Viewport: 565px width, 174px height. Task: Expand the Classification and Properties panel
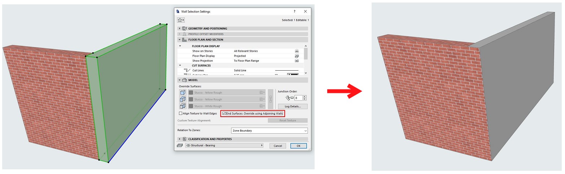tap(180, 139)
